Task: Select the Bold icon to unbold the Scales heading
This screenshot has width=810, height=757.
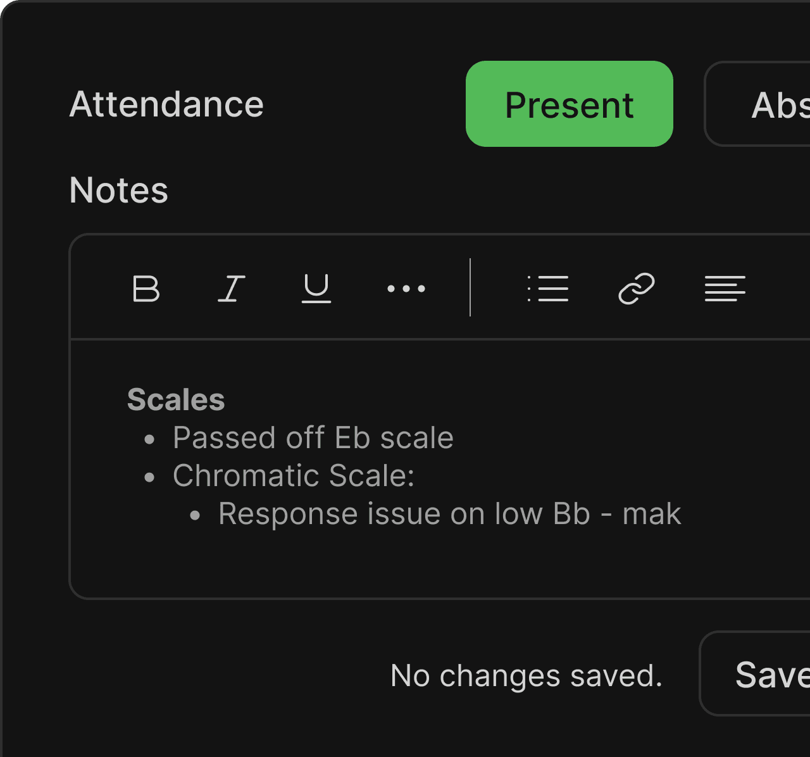Action: [146, 289]
